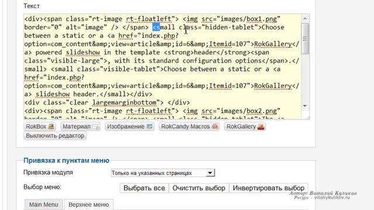Click the Привязка к пунктам меню heading
Screen dimensions: 374x210
pos(66,160)
